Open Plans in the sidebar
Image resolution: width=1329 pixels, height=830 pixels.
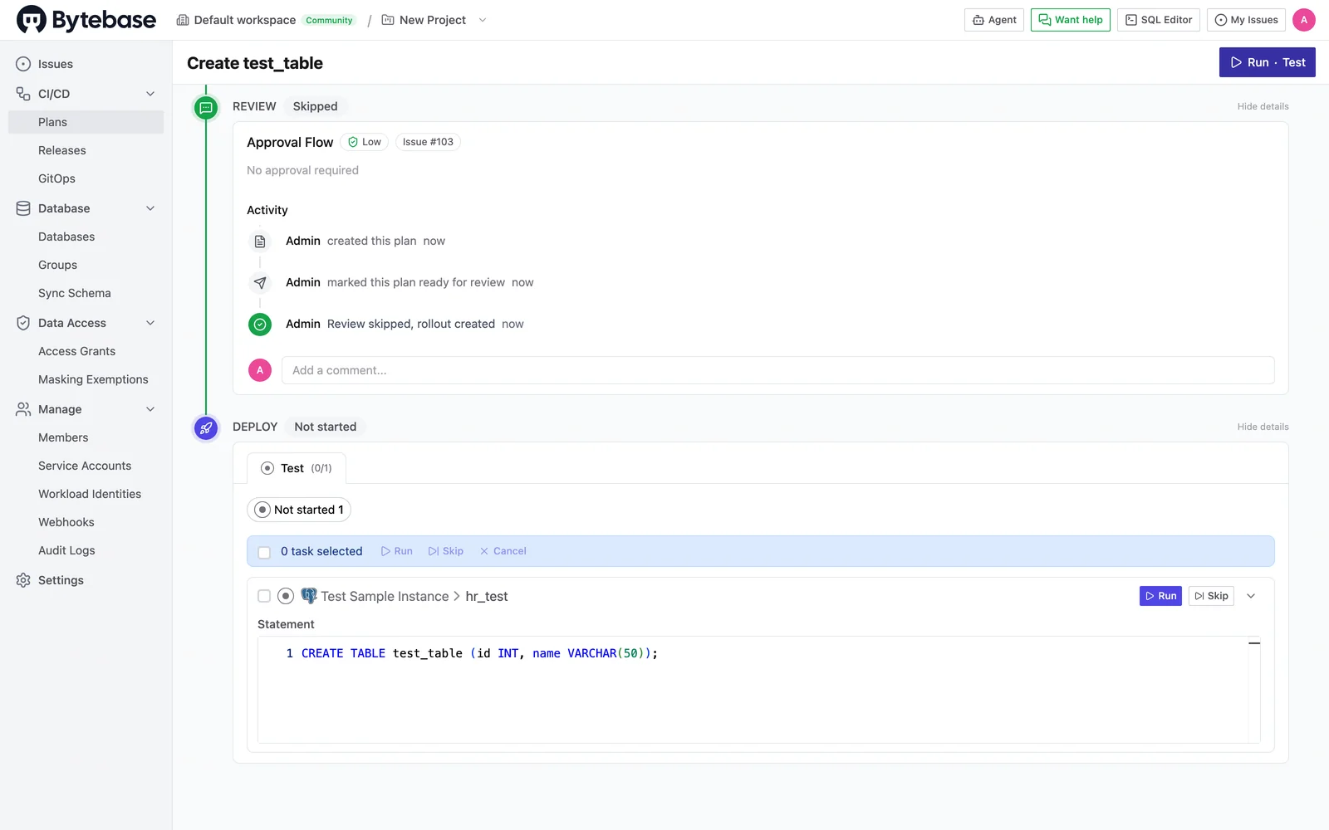coord(86,122)
